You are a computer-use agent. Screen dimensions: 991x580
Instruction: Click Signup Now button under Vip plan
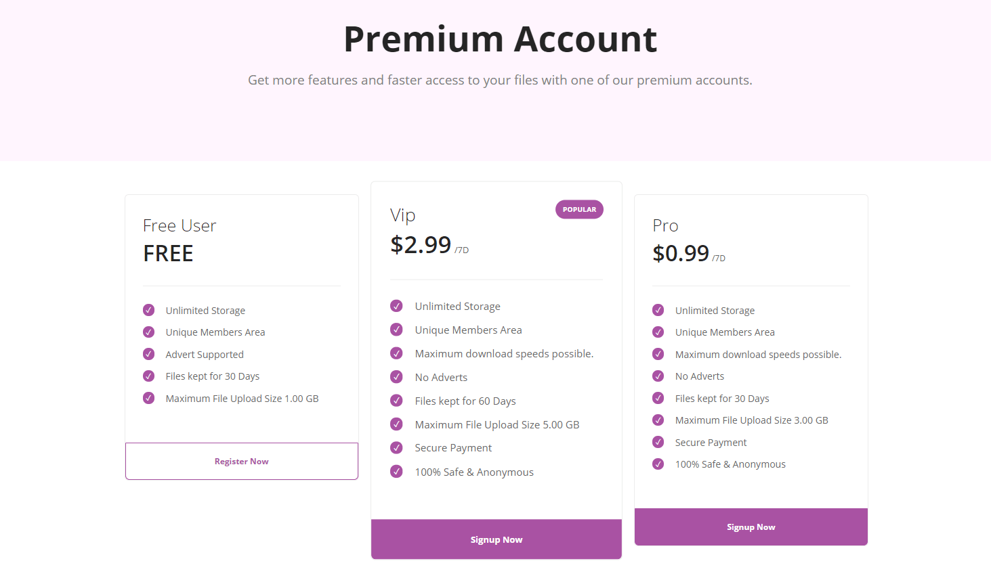coord(497,539)
